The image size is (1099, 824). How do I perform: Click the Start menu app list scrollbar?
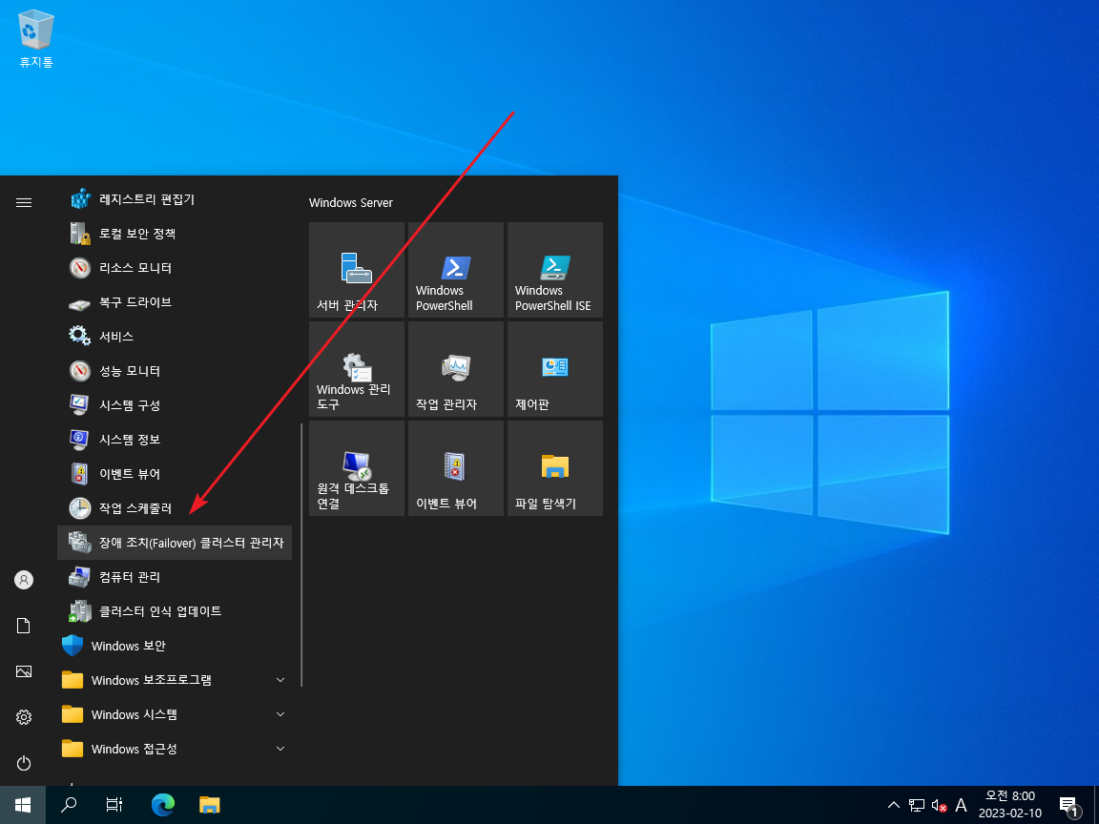(x=301, y=554)
